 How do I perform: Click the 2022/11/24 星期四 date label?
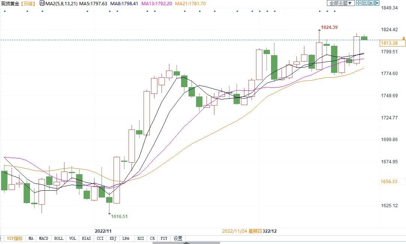pyautogui.click(x=242, y=231)
